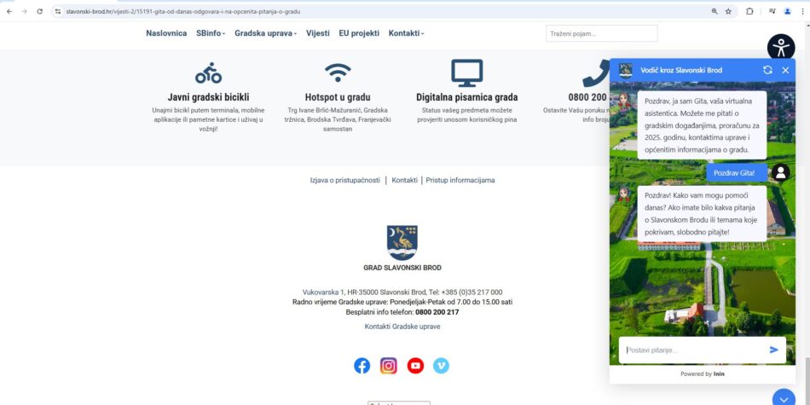The image size is (810, 405).
Task: Bookmark this page with star icon
Action: click(x=728, y=11)
